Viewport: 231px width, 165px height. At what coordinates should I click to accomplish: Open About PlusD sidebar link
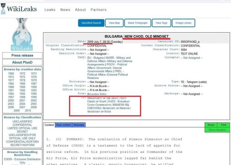click(x=22, y=62)
